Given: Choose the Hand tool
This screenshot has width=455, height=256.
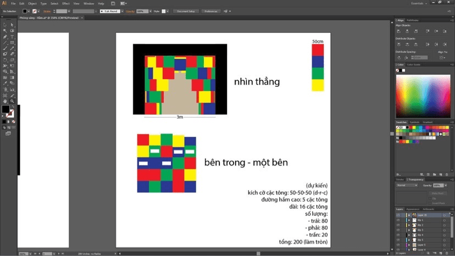Looking at the screenshot, I should tap(5, 101).
